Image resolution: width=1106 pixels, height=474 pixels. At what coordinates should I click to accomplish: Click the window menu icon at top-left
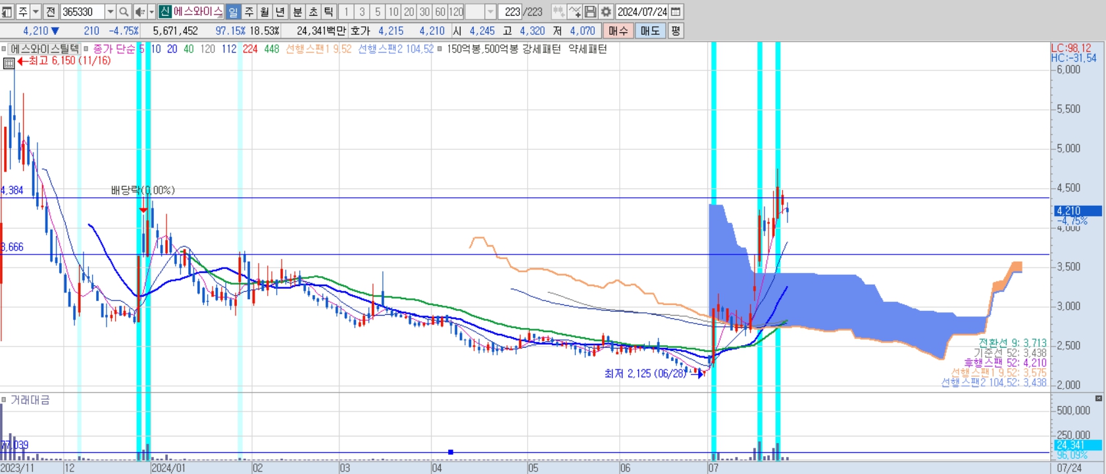click(x=7, y=12)
